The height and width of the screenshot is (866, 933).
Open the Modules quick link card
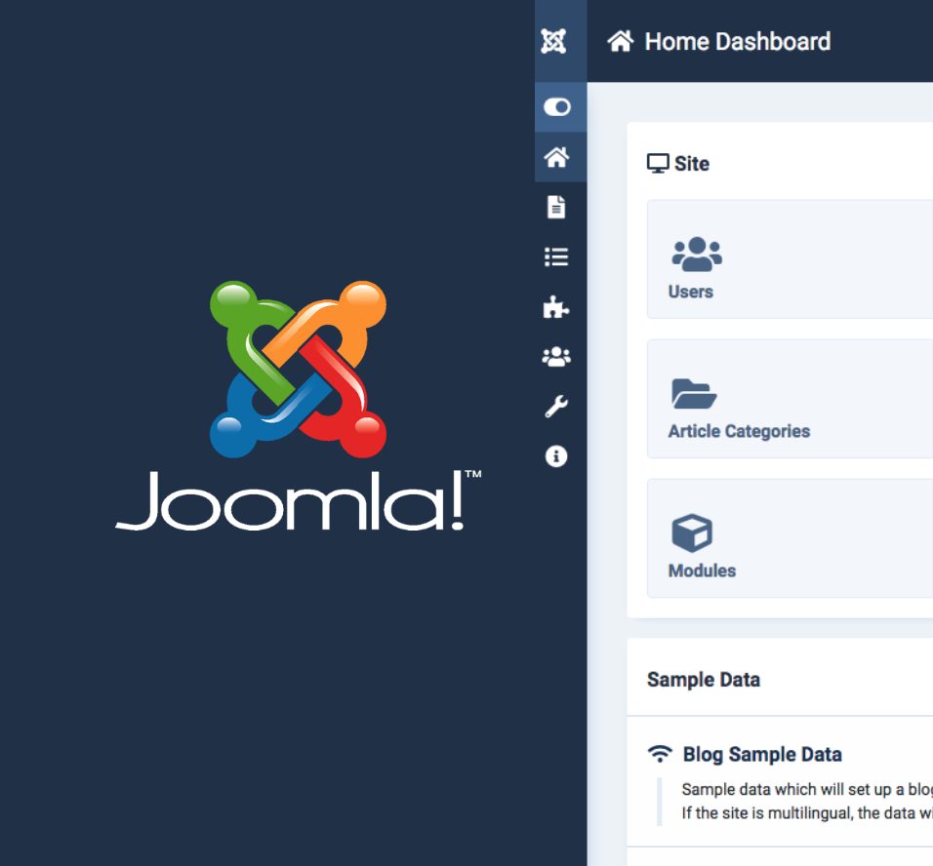coord(790,538)
